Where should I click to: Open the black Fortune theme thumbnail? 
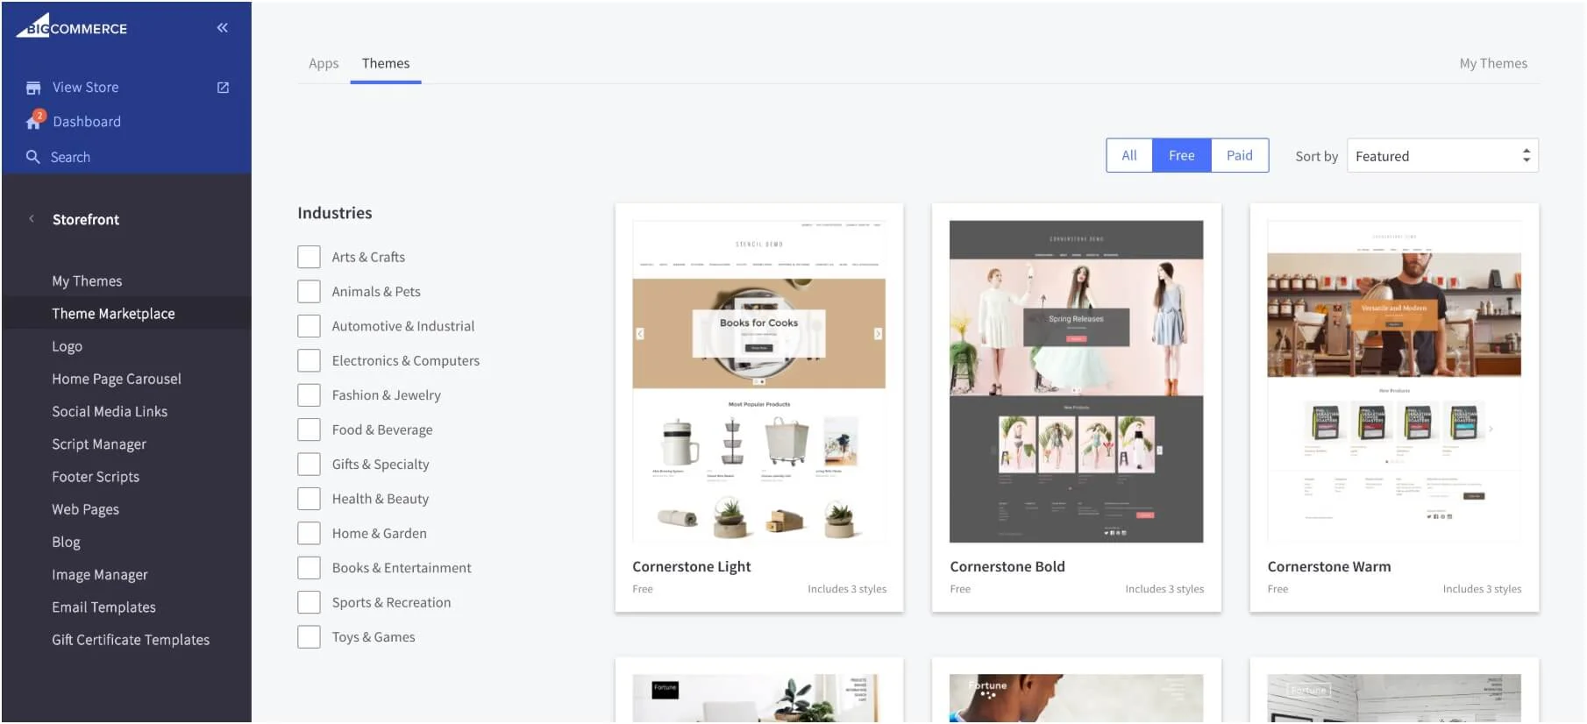tap(759, 698)
